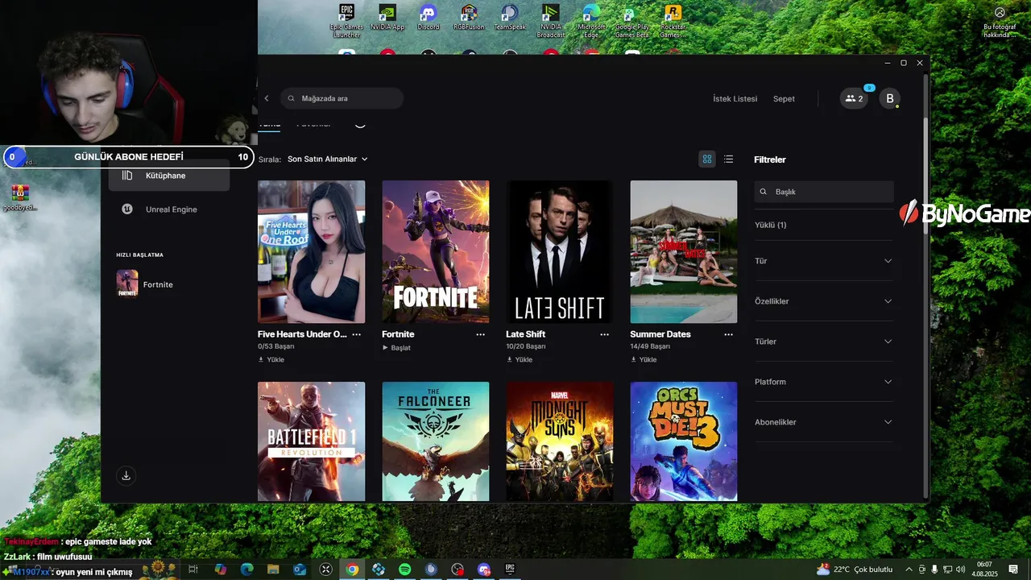The height and width of the screenshot is (580, 1031).
Task: Click Yükle under Five Hearts Under One Roof
Action: coord(271,360)
